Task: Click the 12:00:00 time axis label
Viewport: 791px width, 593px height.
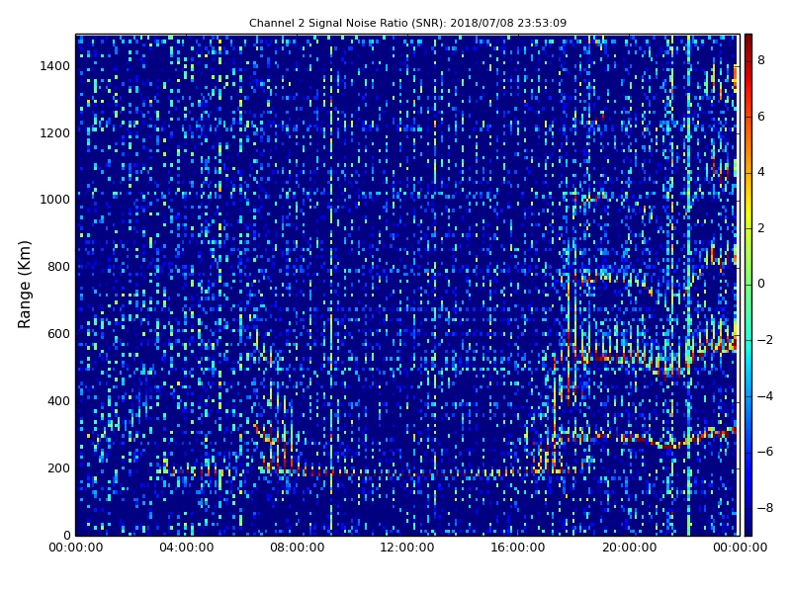Action: point(407,548)
